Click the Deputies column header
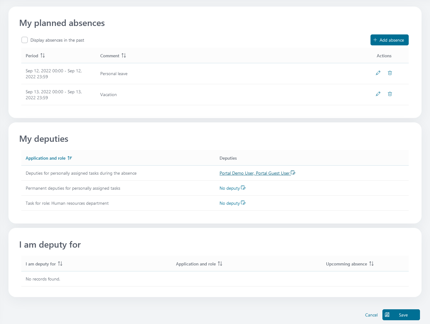Screen dimensions: 430x324 click(228, 158)
